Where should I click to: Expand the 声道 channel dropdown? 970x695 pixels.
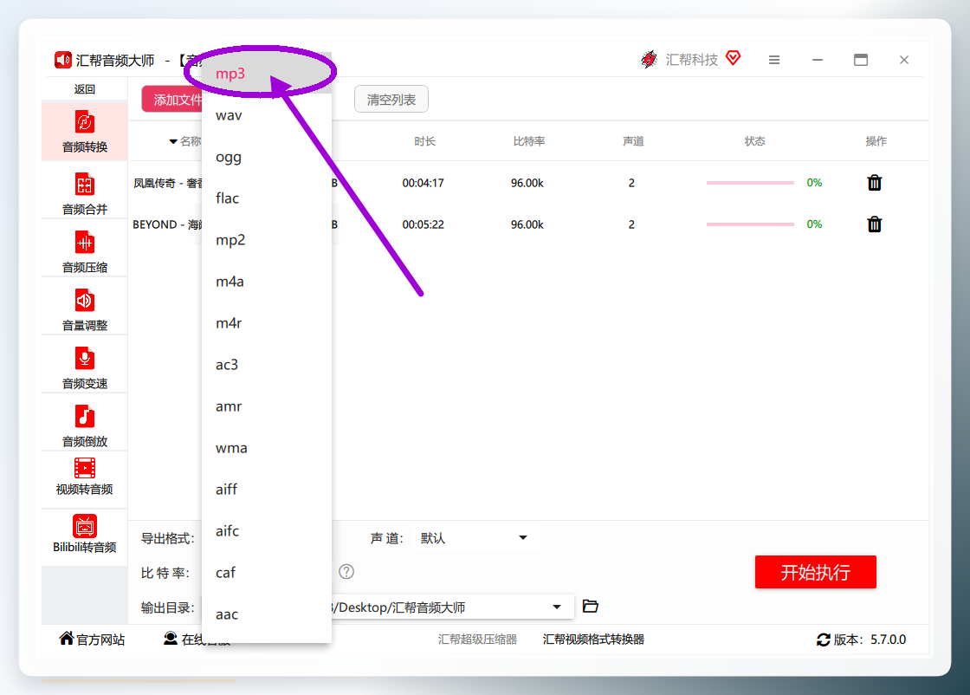tap(523, 538)
